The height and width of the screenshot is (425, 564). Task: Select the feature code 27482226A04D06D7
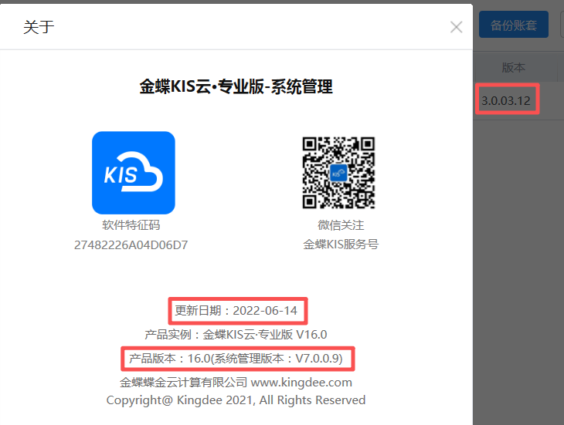coord(131,245)
